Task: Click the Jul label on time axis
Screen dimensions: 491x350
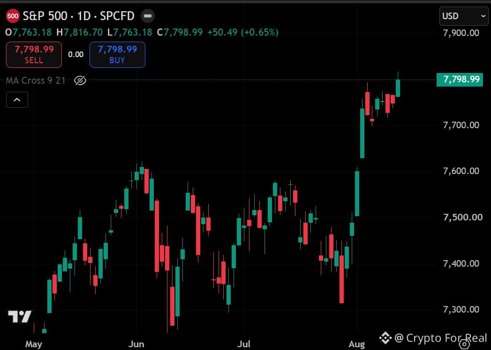Action: click(x=243, y=344)
